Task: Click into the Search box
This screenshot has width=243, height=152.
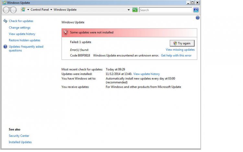Action: click(x=165, y=10)
